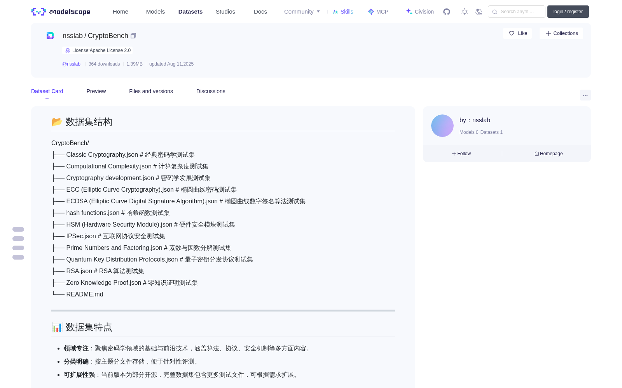Click the Like heart icon
The image size is (622, 388).
pyautogui.click(x=512, y=33)
